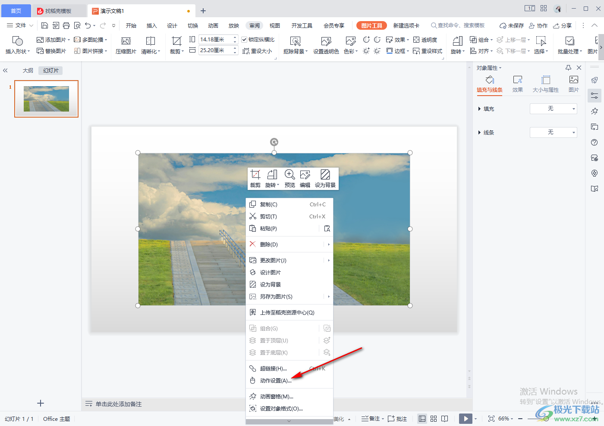Image resolution: width=604 pixels, height=426 pixels.
Task: Click Fit to window icon in status bar
Action: pos(491,419)
